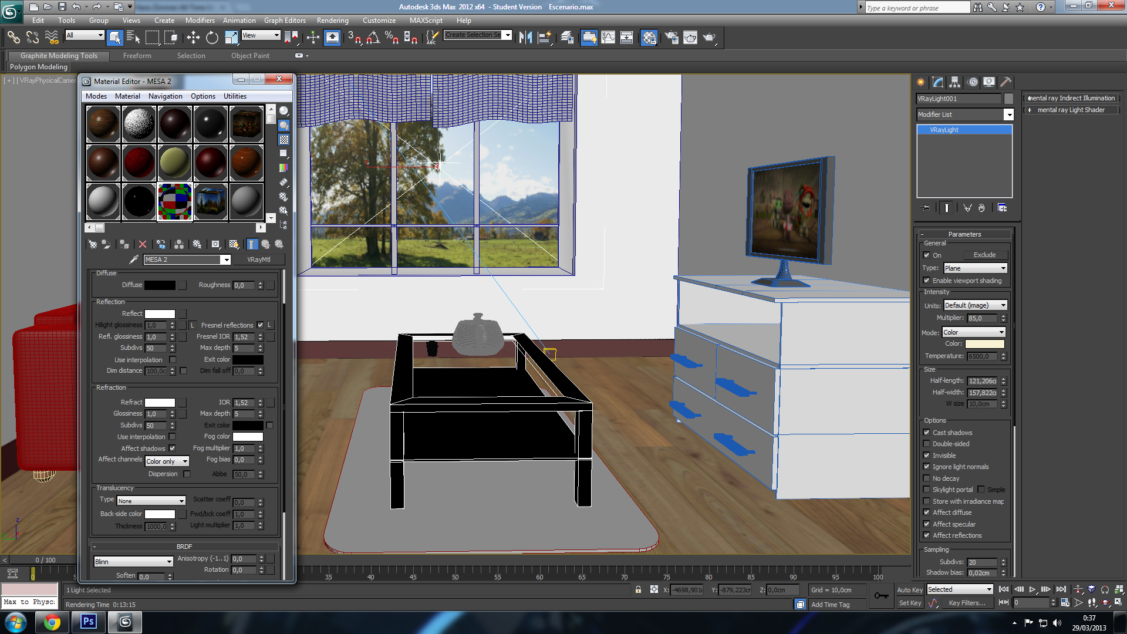Open Affect channels Color only dropdown
1127x634 pixels.
[x=167, y=461]
